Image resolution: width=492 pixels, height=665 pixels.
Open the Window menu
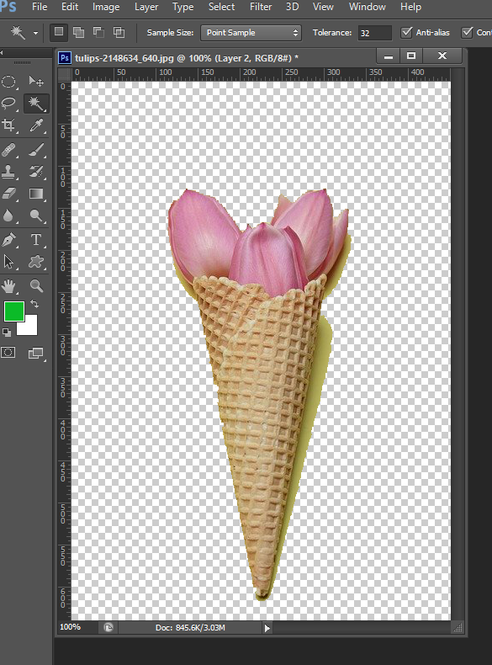[x=368, y=7]
